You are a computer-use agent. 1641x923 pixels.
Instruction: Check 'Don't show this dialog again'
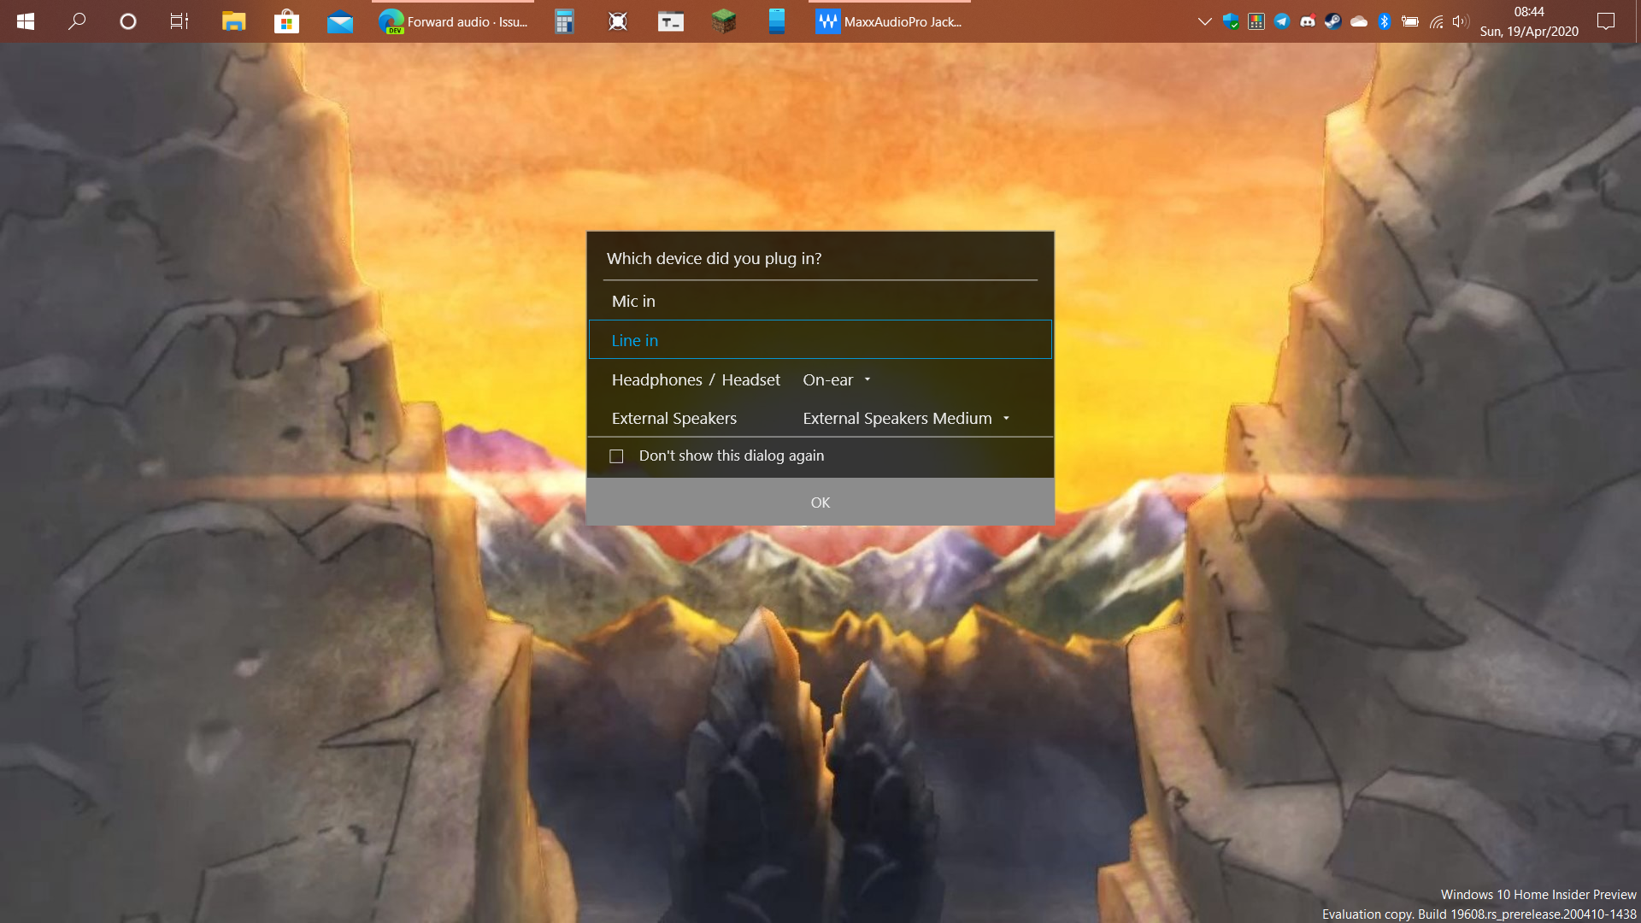(616, 456)
